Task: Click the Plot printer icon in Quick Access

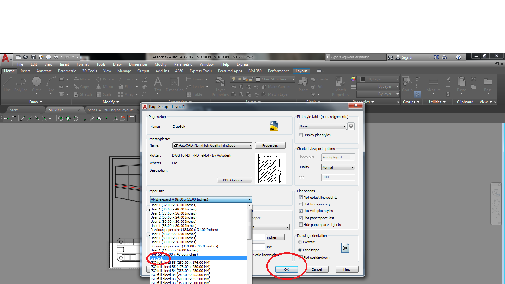Action: point(49,57)
